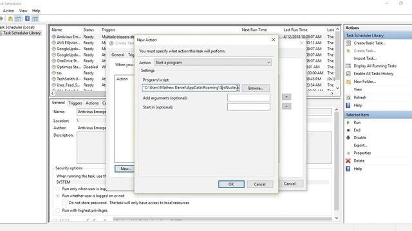
Task: Open the Help menu
Action: click(36, 11)
